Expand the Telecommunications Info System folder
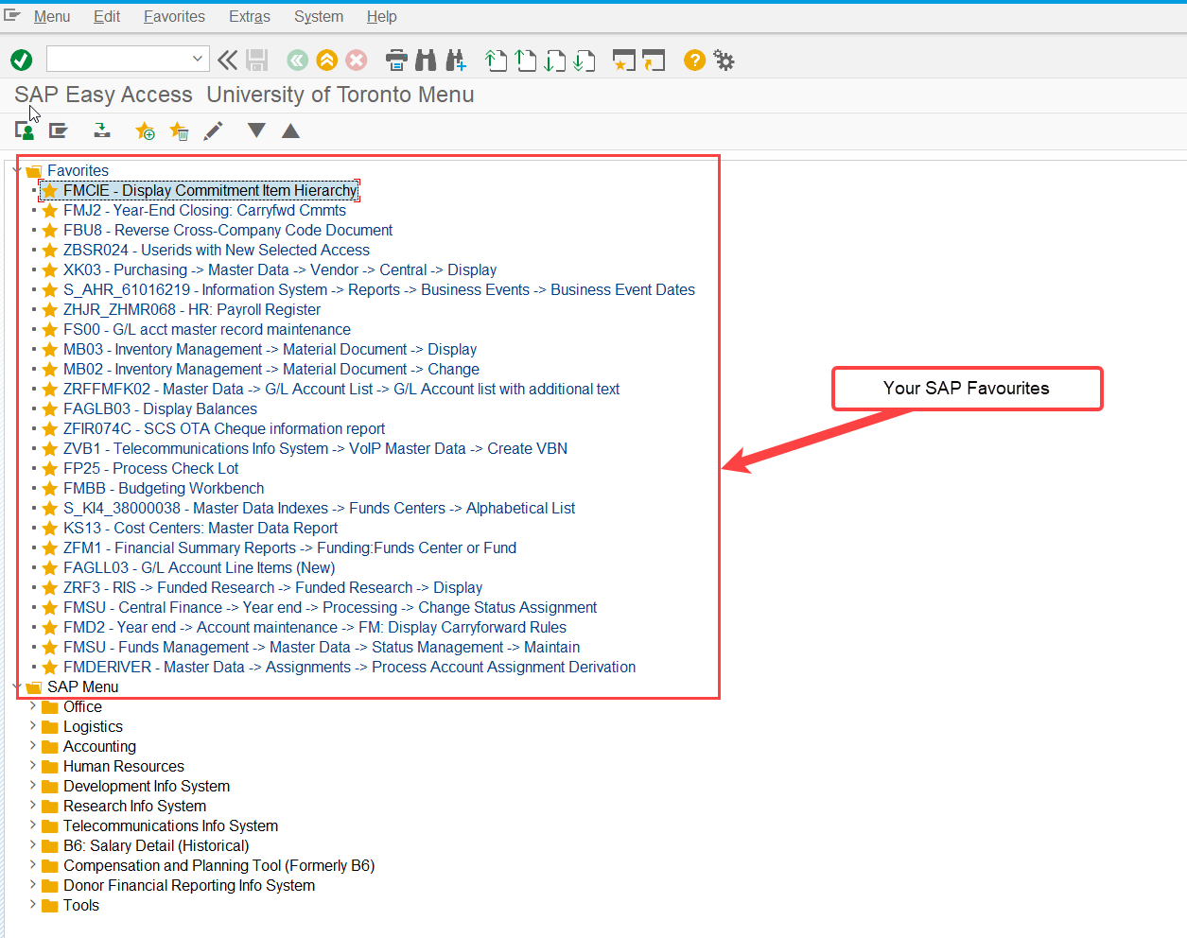 coord(32,825)
